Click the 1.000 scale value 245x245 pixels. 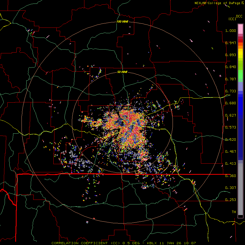[x=231, y=30]
